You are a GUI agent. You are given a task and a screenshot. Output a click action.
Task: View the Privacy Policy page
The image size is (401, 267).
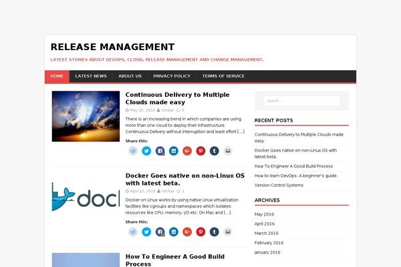[172, 76]
